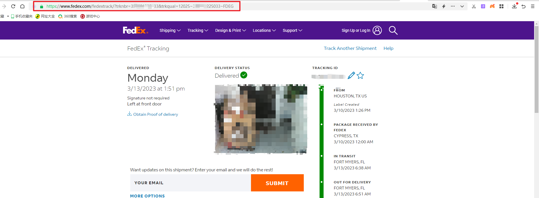Select the 'Left at front door' text
Screen dimensions: 539x198
[145, 104]
